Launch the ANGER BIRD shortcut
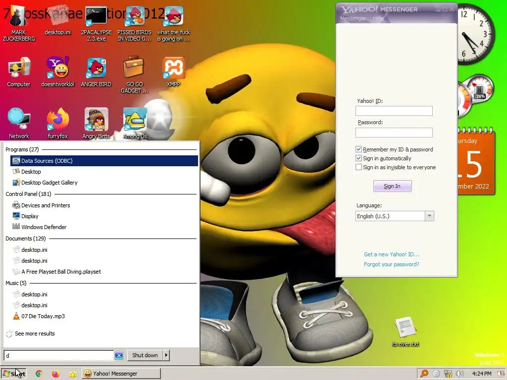The image size is (507, 380). click(x=96, y=72)
